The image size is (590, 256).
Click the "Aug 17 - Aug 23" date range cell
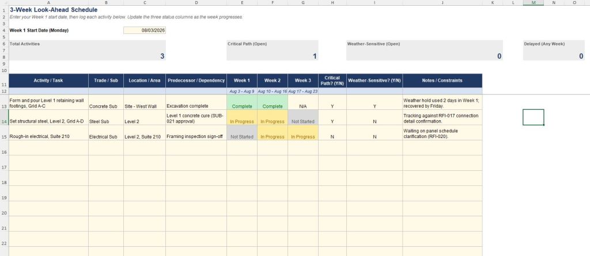coord(303,91)
